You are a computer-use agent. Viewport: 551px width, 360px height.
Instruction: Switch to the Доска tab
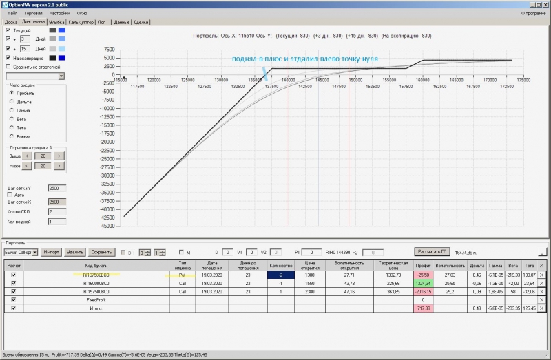tap(11, 22)
